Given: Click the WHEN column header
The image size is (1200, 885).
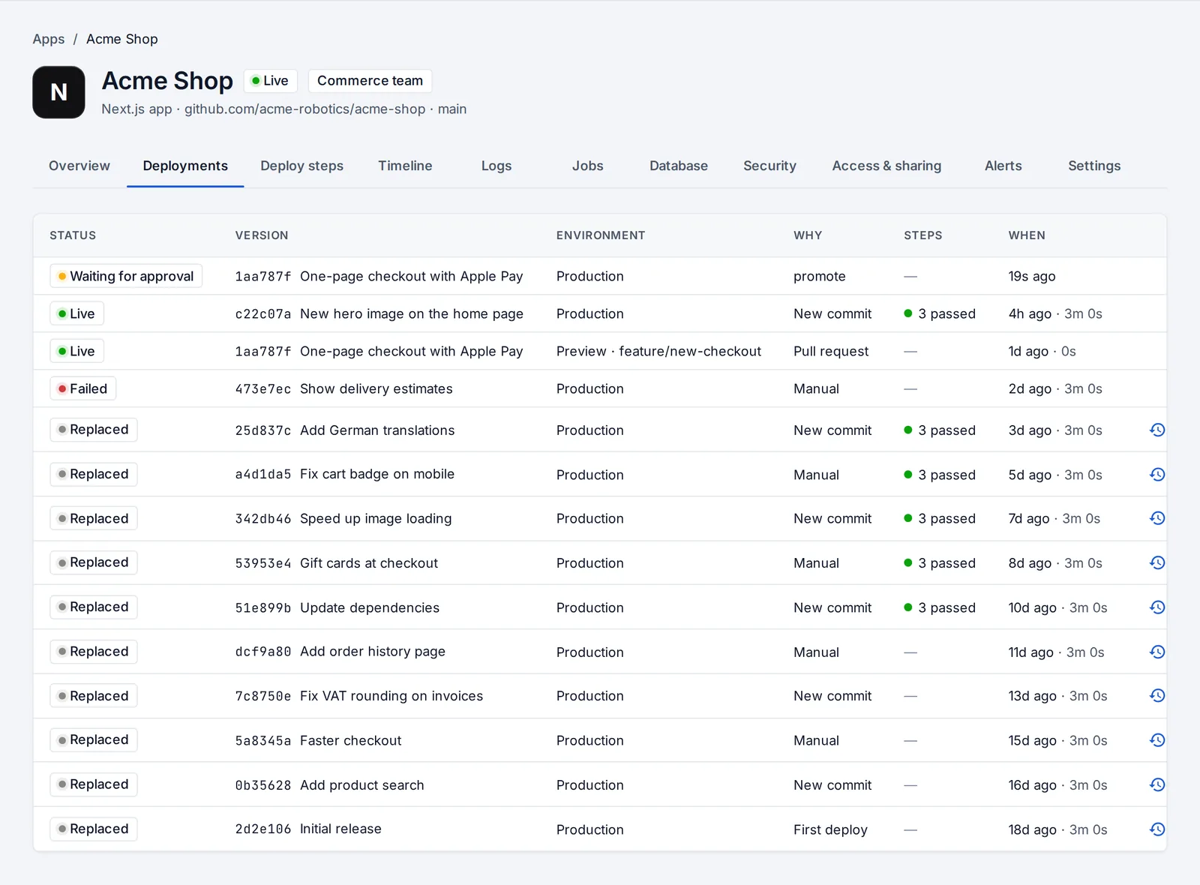Looking at the screenshot, I should (x=1027, y=235).
